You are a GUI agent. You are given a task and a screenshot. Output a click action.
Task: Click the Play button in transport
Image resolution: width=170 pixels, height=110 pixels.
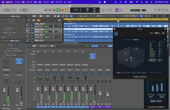pos(58,10)
